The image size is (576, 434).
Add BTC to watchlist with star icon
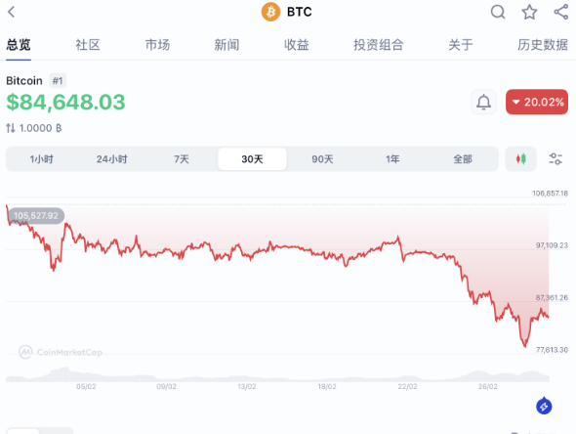[x=529, y=12]
